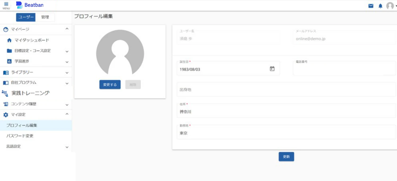
Task: Click the コンテンツ履歴 icon
Action: click(6, 104)
